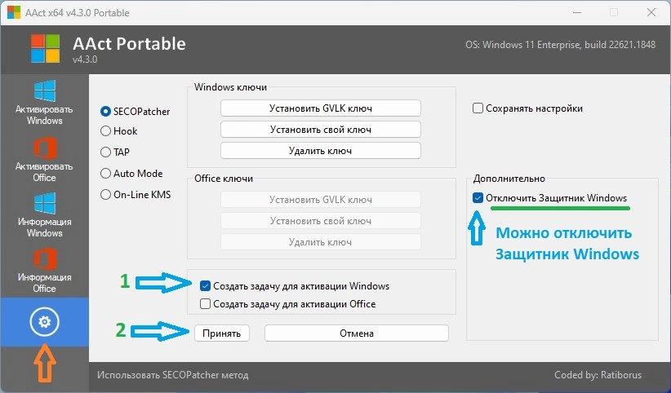Select the Hook activation method
671x393 pixels.
pyautogui.click(x=105, y=130)
